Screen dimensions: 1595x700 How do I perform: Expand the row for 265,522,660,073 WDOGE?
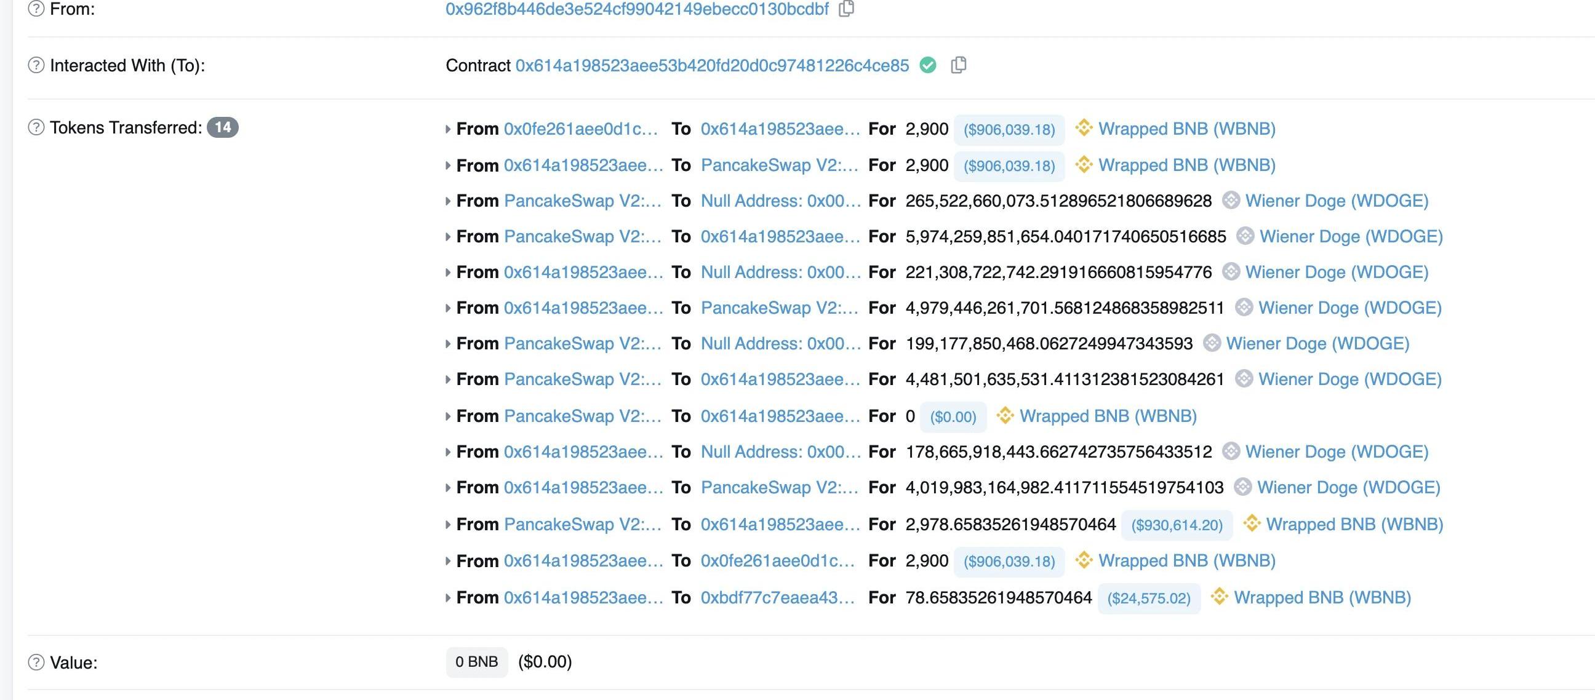coord(447,201)
